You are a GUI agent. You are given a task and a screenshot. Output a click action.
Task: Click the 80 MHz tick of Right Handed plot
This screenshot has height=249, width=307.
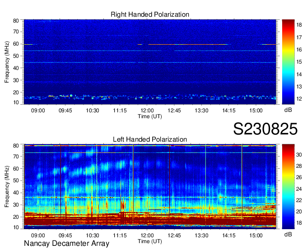16,21
